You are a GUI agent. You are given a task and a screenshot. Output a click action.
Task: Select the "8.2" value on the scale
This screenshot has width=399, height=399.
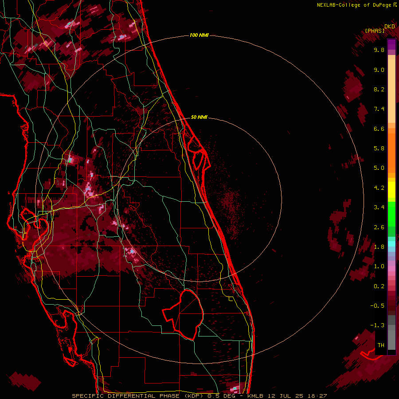pos(379,89)
